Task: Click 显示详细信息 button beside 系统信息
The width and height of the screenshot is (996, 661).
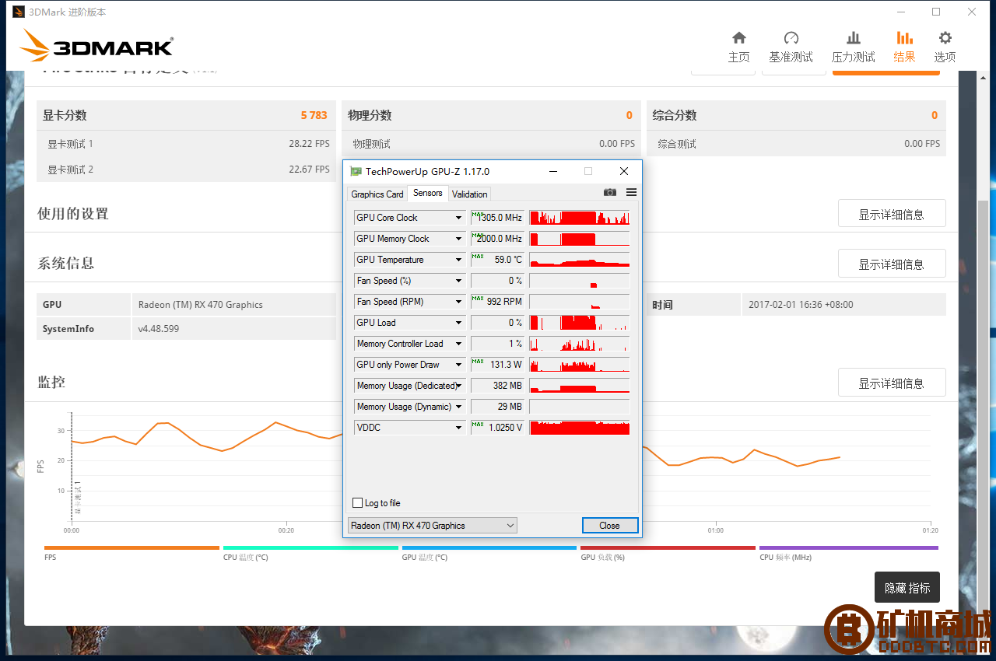Action: coord(892,264)
